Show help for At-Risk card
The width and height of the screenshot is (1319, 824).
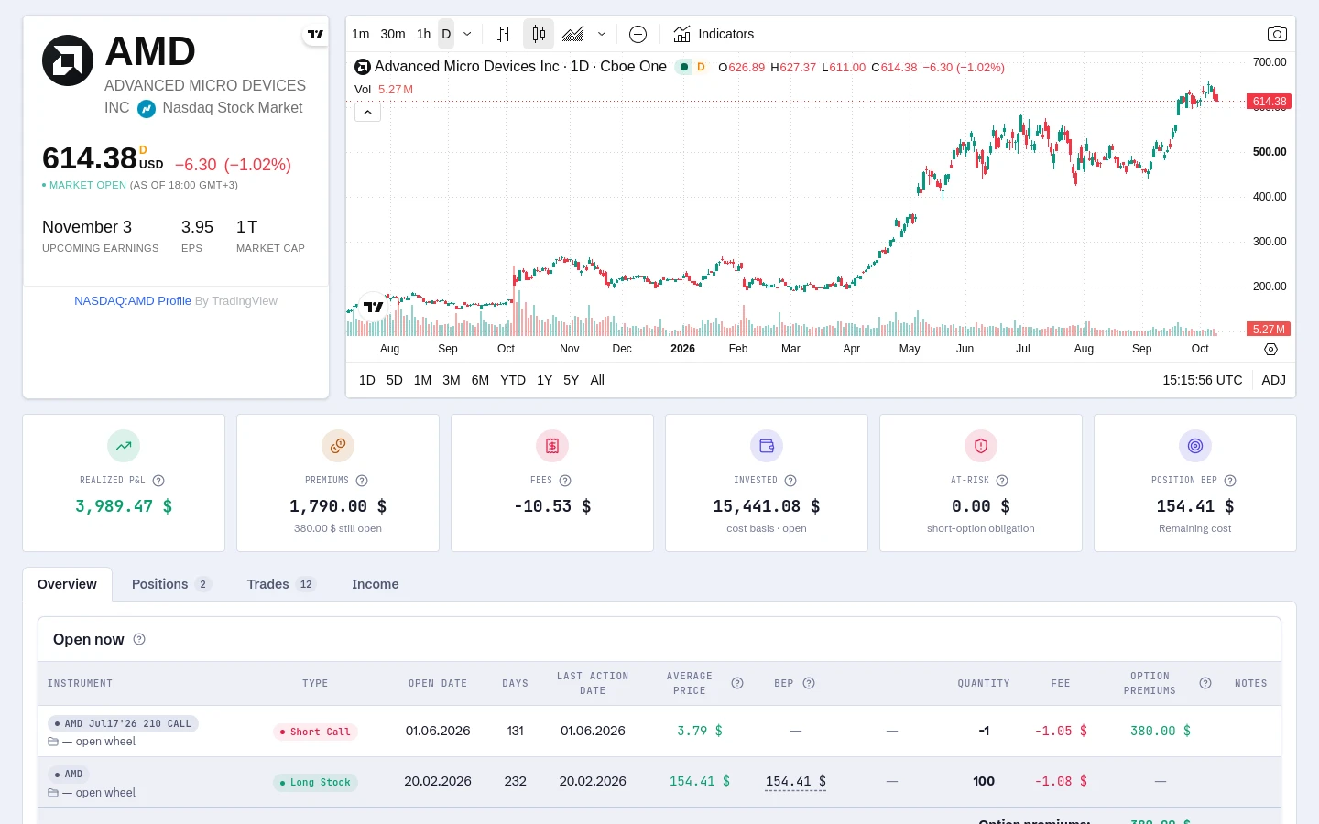pyautogui.click(x=1002, y=481)
